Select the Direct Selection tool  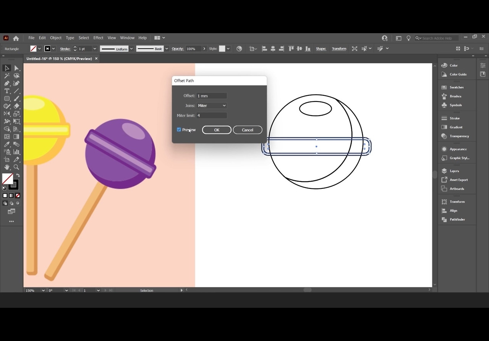coord(16,68)
